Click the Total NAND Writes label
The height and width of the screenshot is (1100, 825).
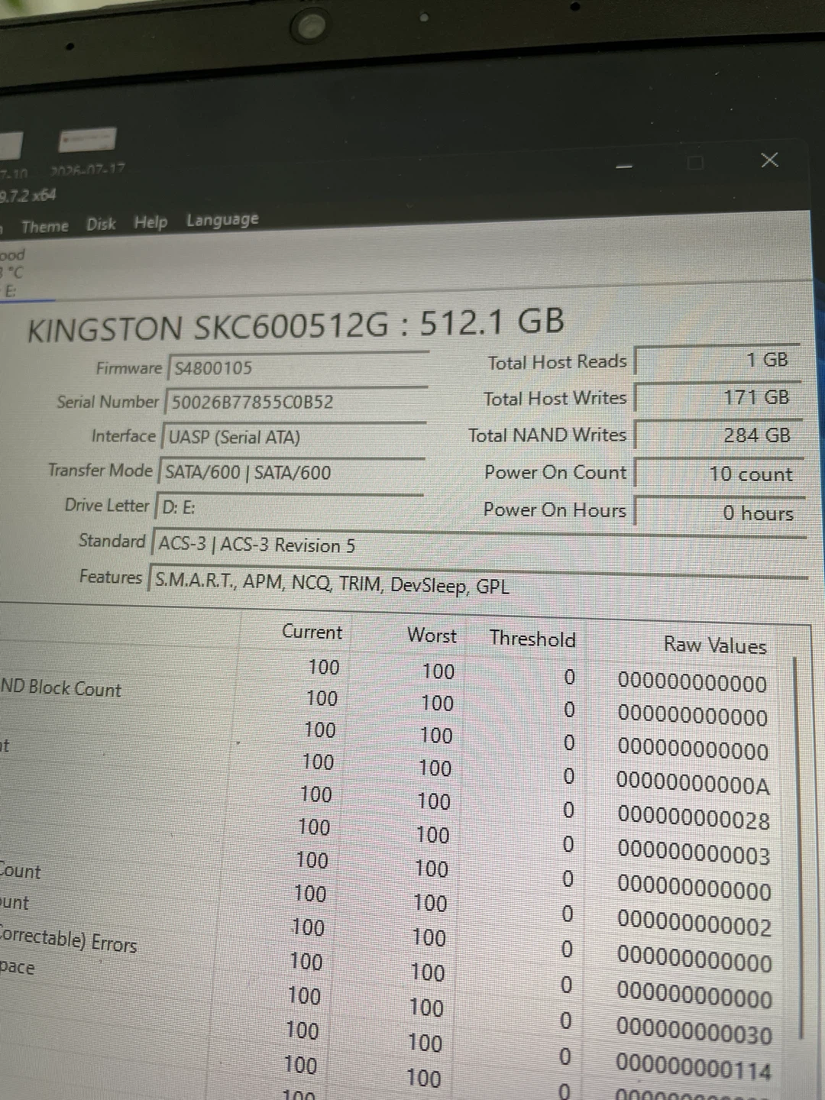click(x=547, y=435)
